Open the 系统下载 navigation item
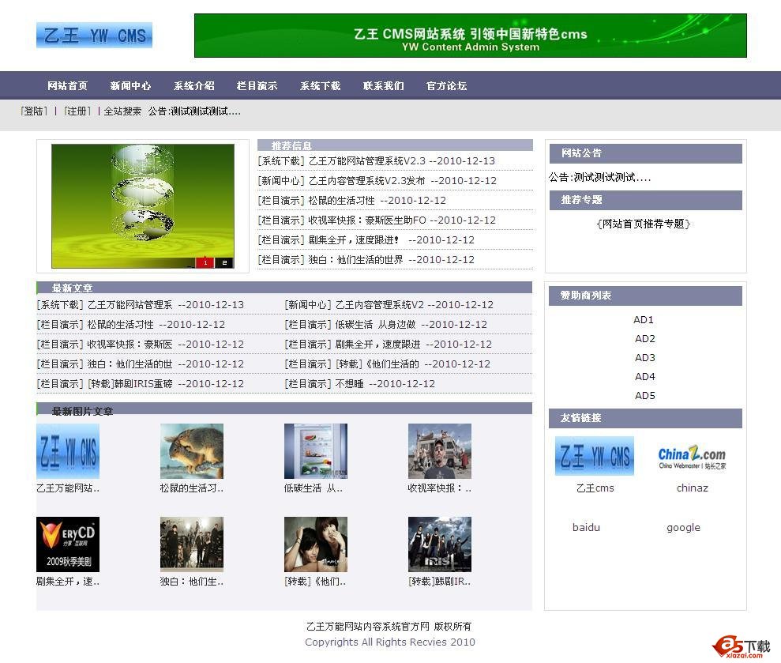This screenshot has height=663, width=781. (321, 86)
